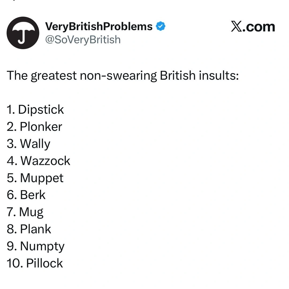Select the "7. Mug" entry

pyautogui.click(x=25, y=212)
